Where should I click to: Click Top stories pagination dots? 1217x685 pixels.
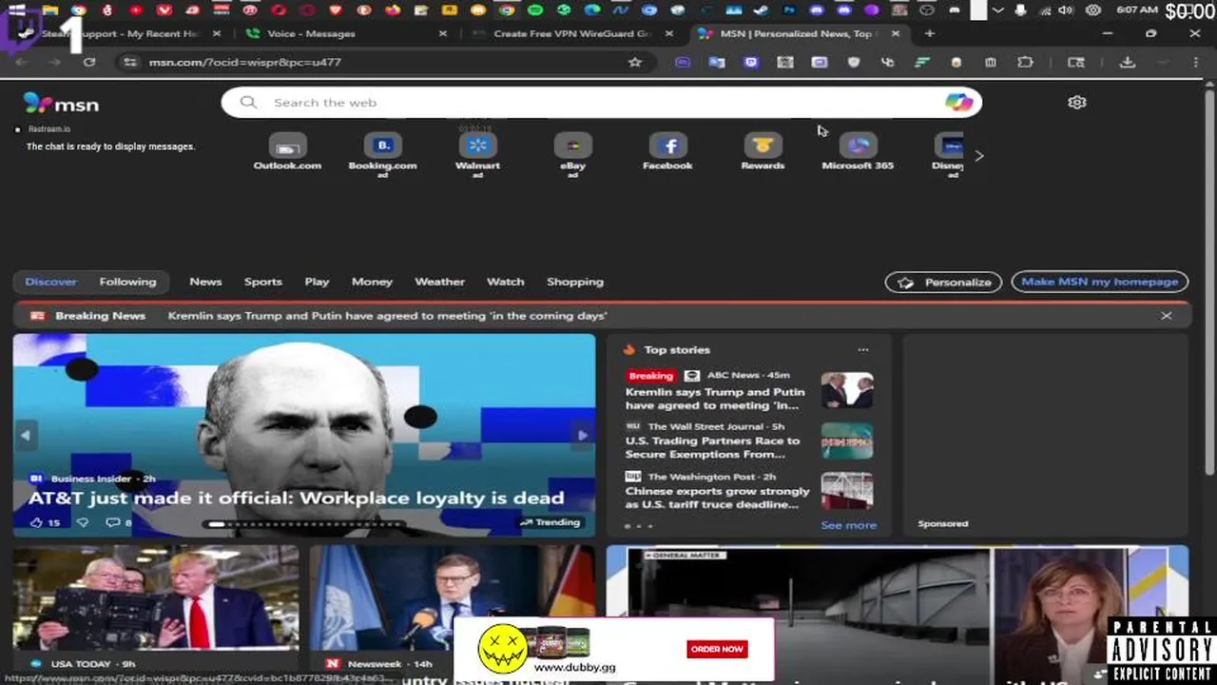coord(639,526)
